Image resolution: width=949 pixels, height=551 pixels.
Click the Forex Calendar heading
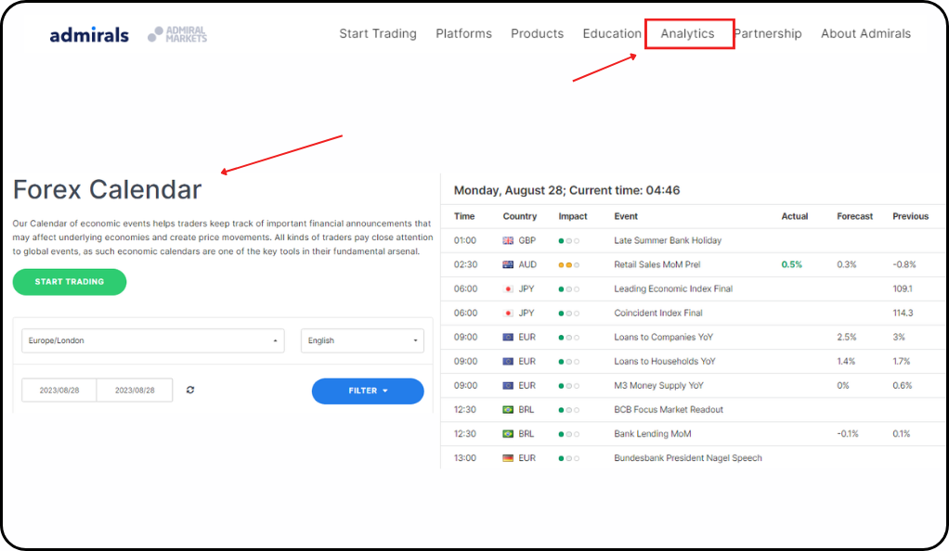pyautogui.click(x=107, y=190)
